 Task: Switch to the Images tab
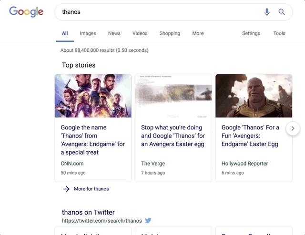[x=88, y=33]
